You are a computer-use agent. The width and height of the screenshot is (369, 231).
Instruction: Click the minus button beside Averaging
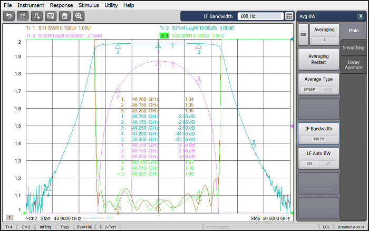303,34
